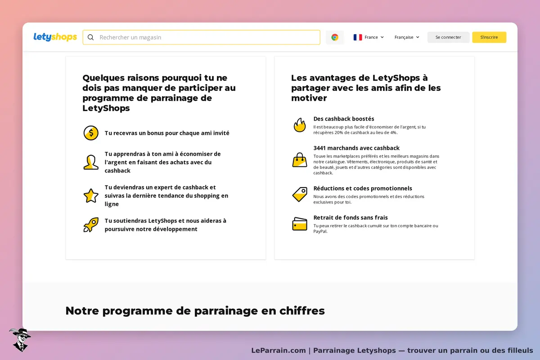
Task: Click the heading 'Des cashback boostés'
Action: [344, 119]
